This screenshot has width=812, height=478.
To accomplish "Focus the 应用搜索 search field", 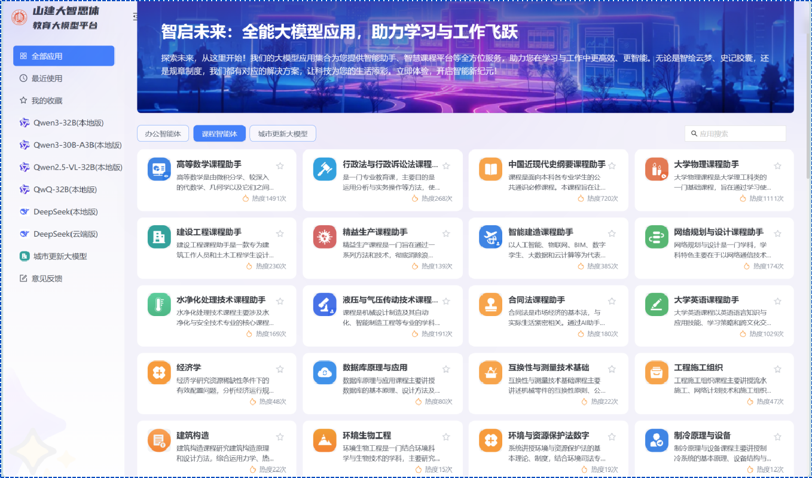I will 735,134.
